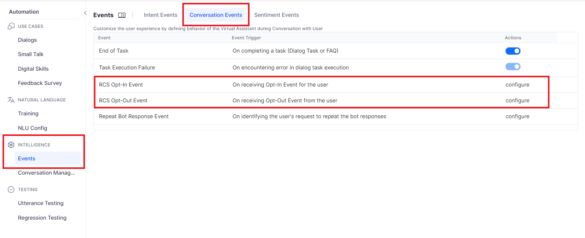The image size is (585, 238).
Task: Click the Natural Language translate icon
Action: (x=11, y=100)
